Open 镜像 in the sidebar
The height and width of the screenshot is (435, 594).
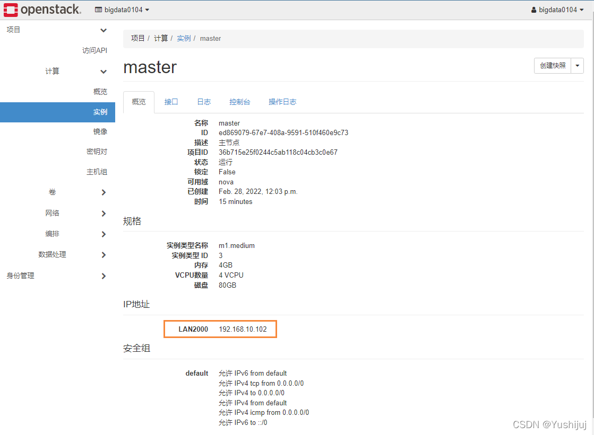100,131
